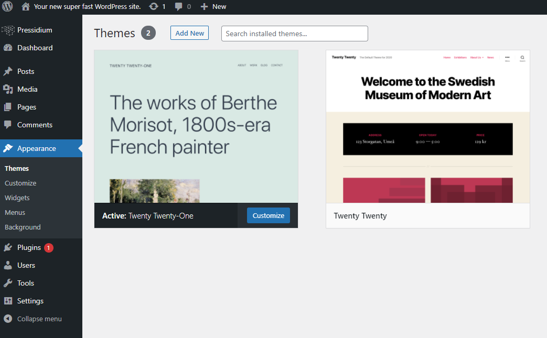
Task: Click the plus icon beside New
Action: pos(204,7)
